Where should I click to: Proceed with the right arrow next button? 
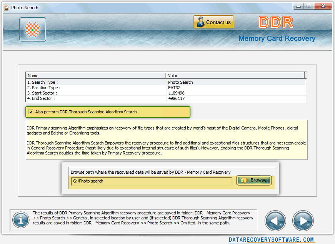point(303,221)
